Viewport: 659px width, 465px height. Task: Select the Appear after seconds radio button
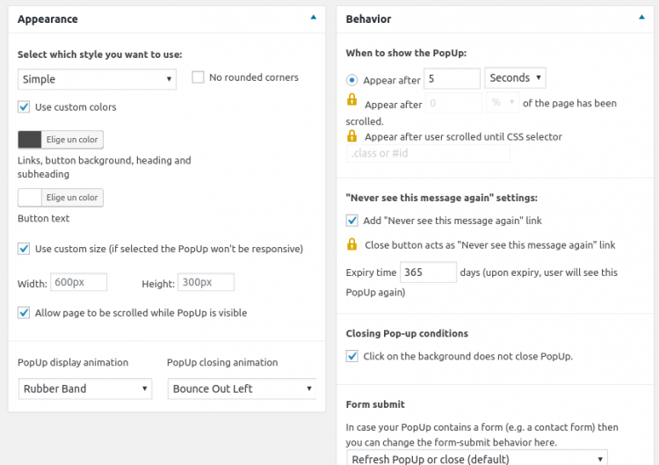pyautogui.click(x=352, y=79)
